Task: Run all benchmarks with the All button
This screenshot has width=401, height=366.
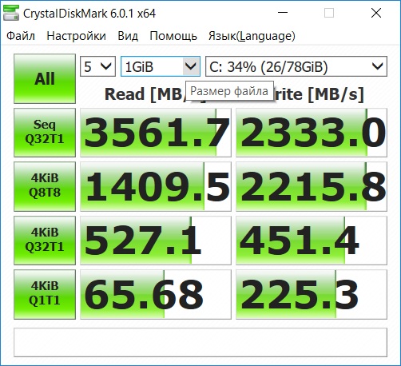Action: [x=45, y=78]
